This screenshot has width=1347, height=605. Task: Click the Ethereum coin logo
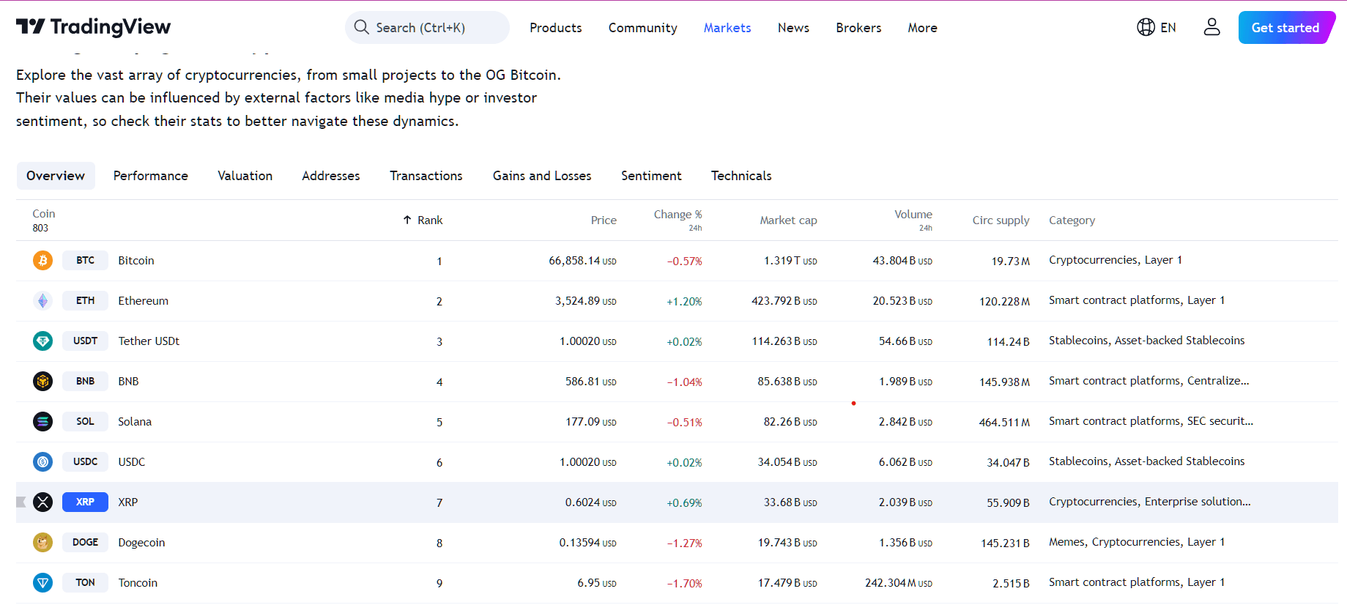click(43, 301)
